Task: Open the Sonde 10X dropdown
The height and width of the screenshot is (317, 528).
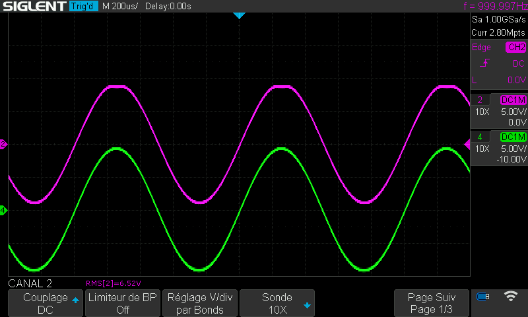Action: 277,303
